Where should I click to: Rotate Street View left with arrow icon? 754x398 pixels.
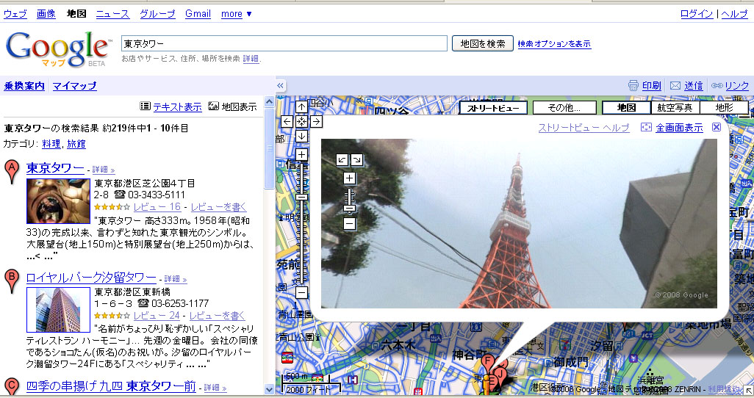click(x=342, y=159)
